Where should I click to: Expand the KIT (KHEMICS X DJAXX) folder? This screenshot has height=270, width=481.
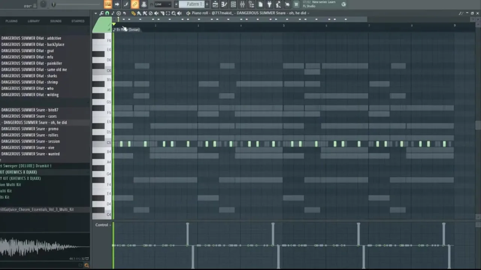tap(18, 172)
